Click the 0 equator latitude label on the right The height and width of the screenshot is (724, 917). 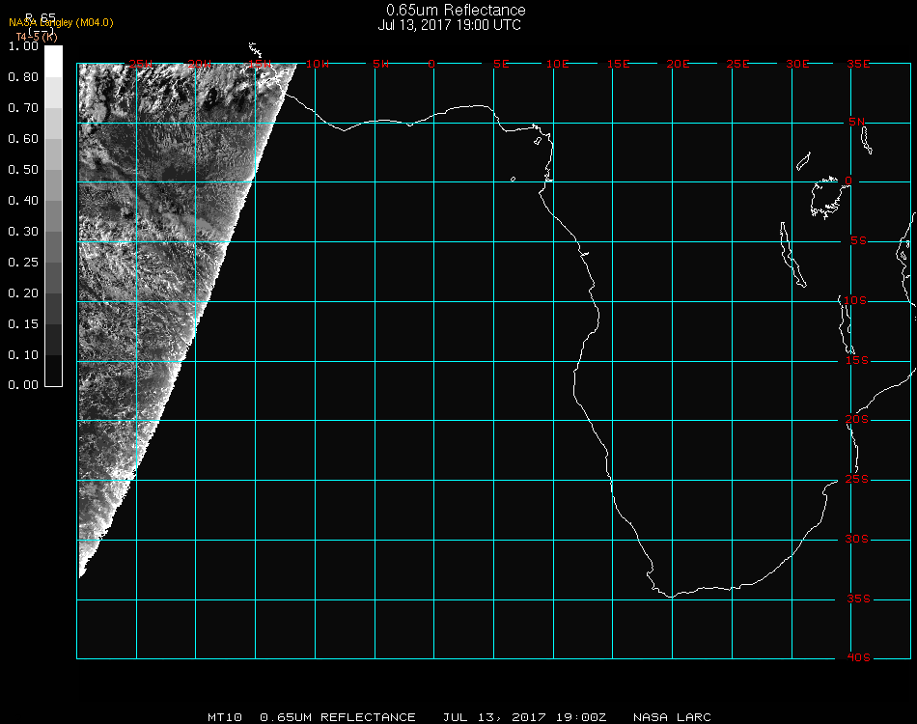coord(848,181)
